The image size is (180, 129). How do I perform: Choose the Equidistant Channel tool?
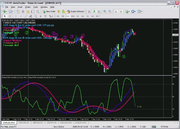31,16
